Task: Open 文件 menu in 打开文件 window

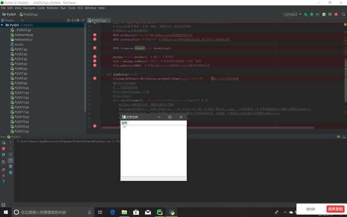Action: pyautogui.click(x=124, y=123)
